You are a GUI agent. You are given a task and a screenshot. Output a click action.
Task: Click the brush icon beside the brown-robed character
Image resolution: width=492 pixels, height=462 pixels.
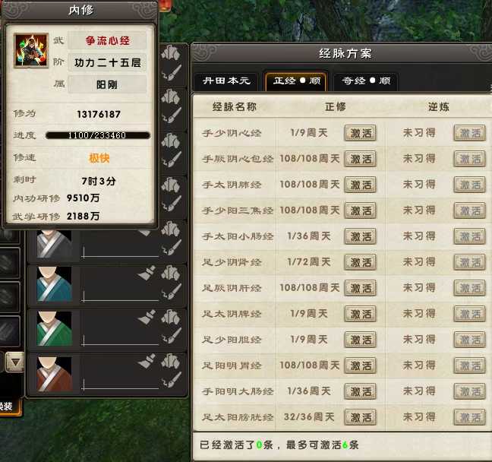click(x=172, y=380)
